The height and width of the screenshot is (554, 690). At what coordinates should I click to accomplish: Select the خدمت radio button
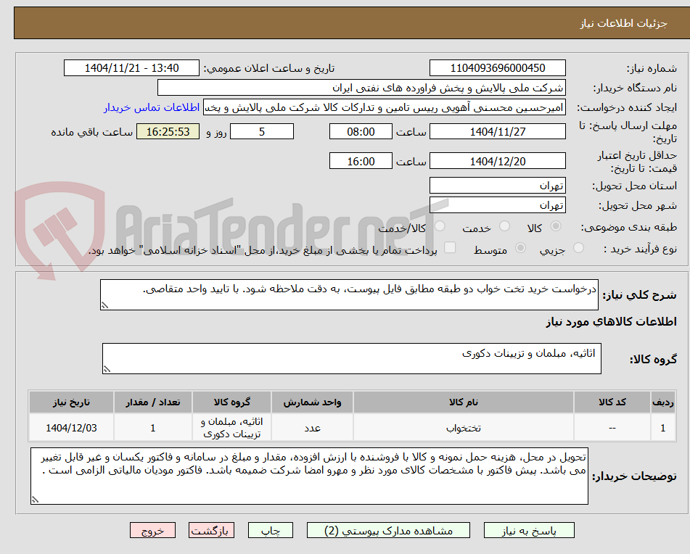(x=504, y=226)
